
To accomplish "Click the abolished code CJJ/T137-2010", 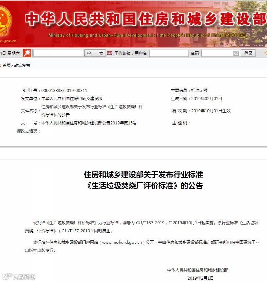I will [x=75, y=231].
